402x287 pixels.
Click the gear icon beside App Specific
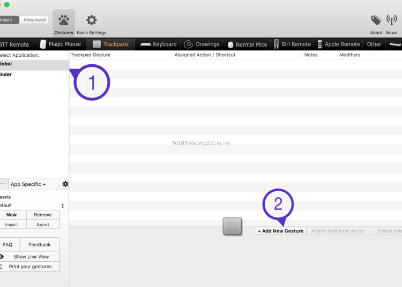click(65, 184)
